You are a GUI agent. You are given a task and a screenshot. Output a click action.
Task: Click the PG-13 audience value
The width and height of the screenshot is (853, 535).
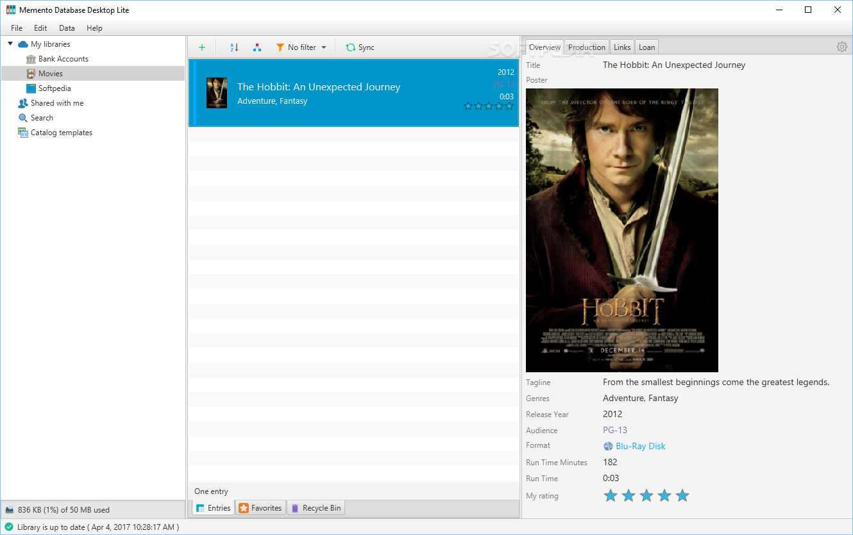pyautogui.click(x=615, y=431)
